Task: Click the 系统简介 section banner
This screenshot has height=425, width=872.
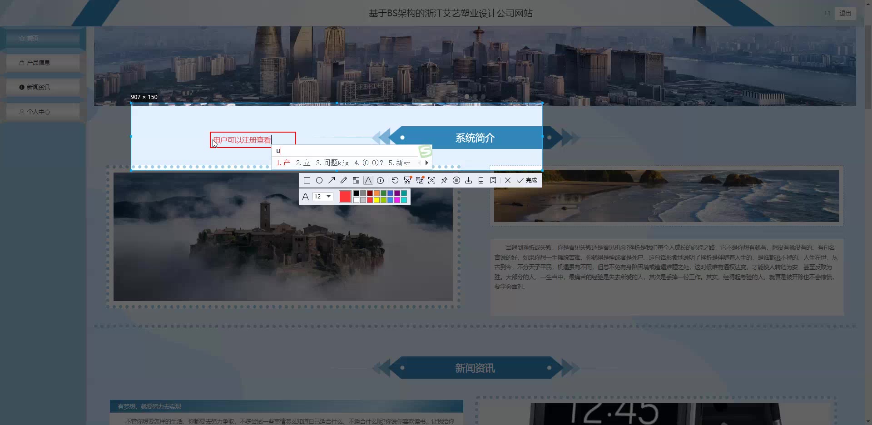Action: [x=475, y=138]
